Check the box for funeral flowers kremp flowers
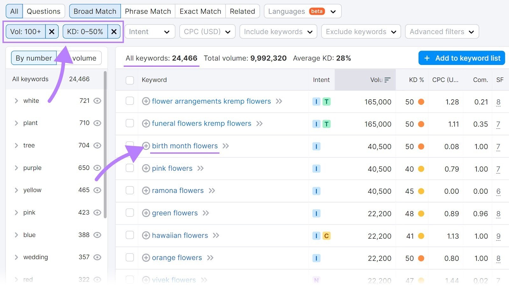 pos(130,124)
